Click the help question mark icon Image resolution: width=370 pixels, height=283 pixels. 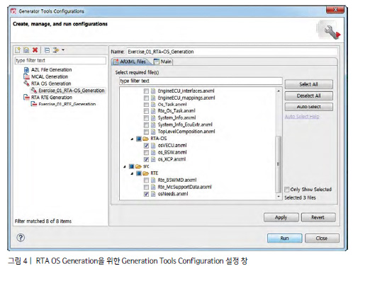pyautogui.click(x=21, y=238)
